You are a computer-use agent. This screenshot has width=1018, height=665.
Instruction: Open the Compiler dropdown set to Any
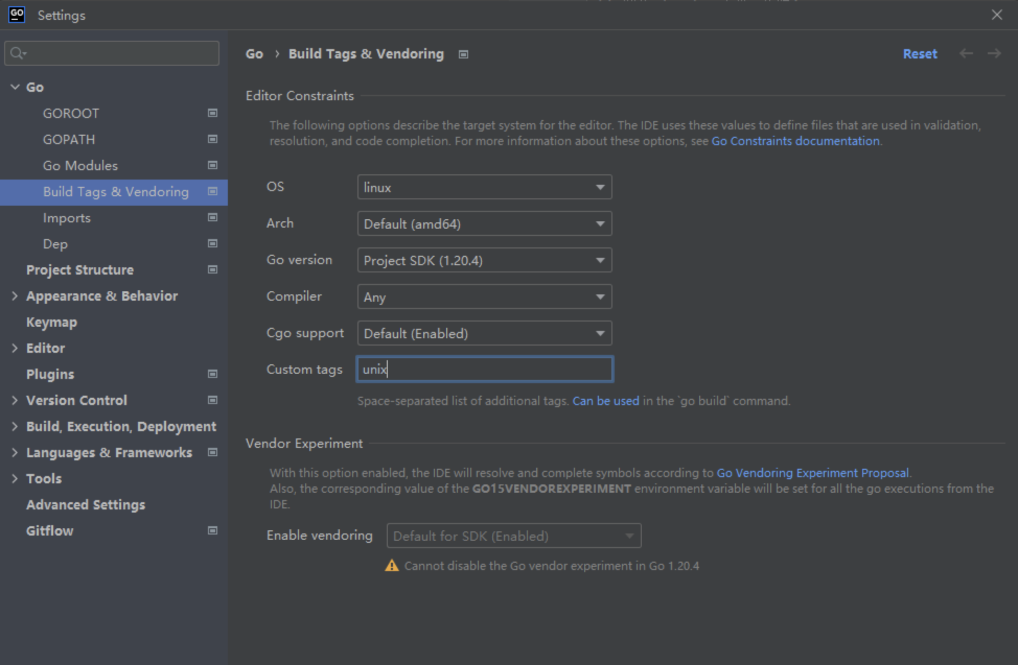(484, 296)
